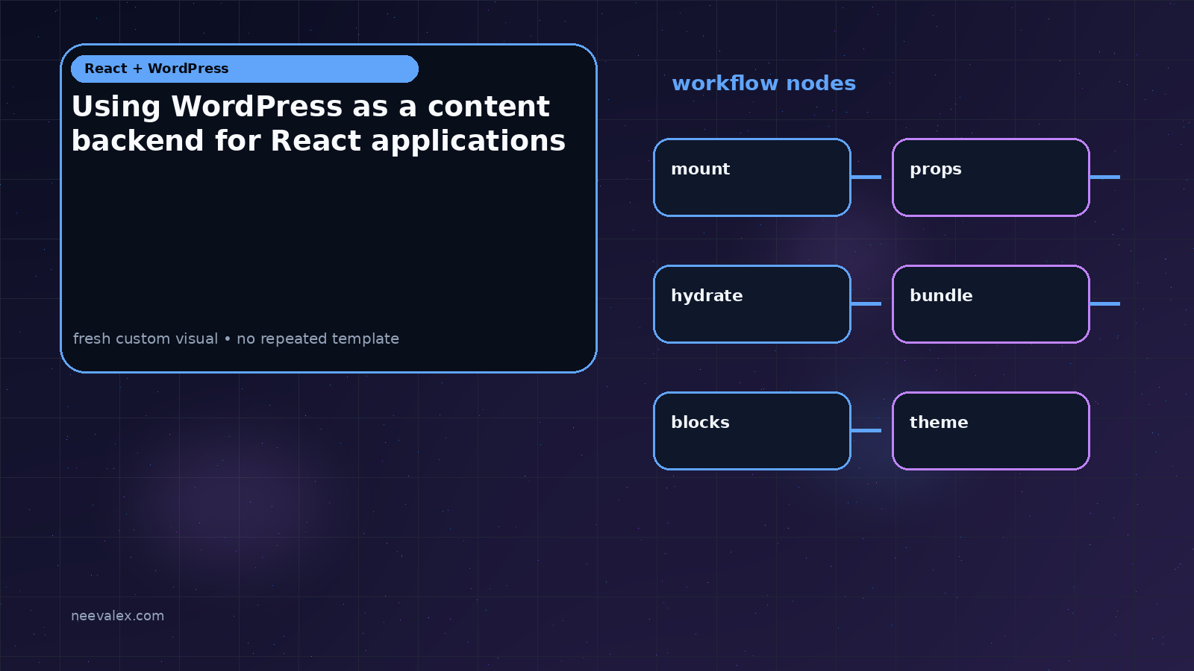1194x671 pixels.
Task: Select the mount node
Action: click(x=752, y=177)
